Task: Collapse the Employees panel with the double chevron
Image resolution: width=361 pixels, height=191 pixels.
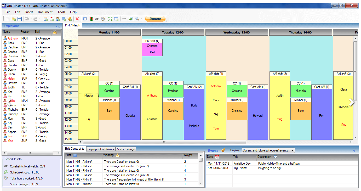Action: tap(58, 26)
